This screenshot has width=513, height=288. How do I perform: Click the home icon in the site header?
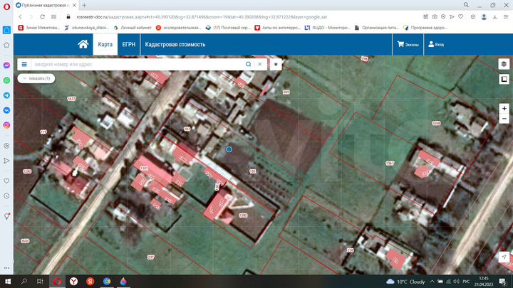pyautogui.click(x=83, y=44)
